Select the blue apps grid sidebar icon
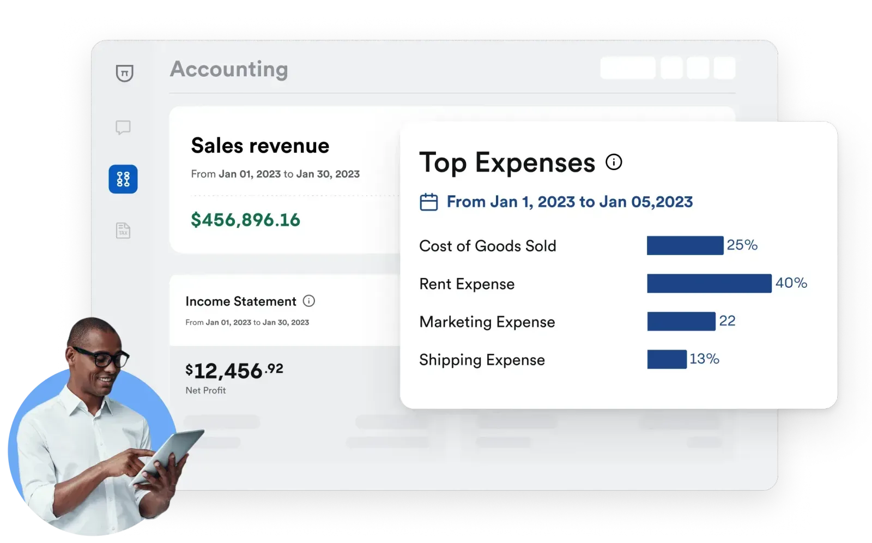The height and width of the screenshot is (543, 872). pos(123,179)
